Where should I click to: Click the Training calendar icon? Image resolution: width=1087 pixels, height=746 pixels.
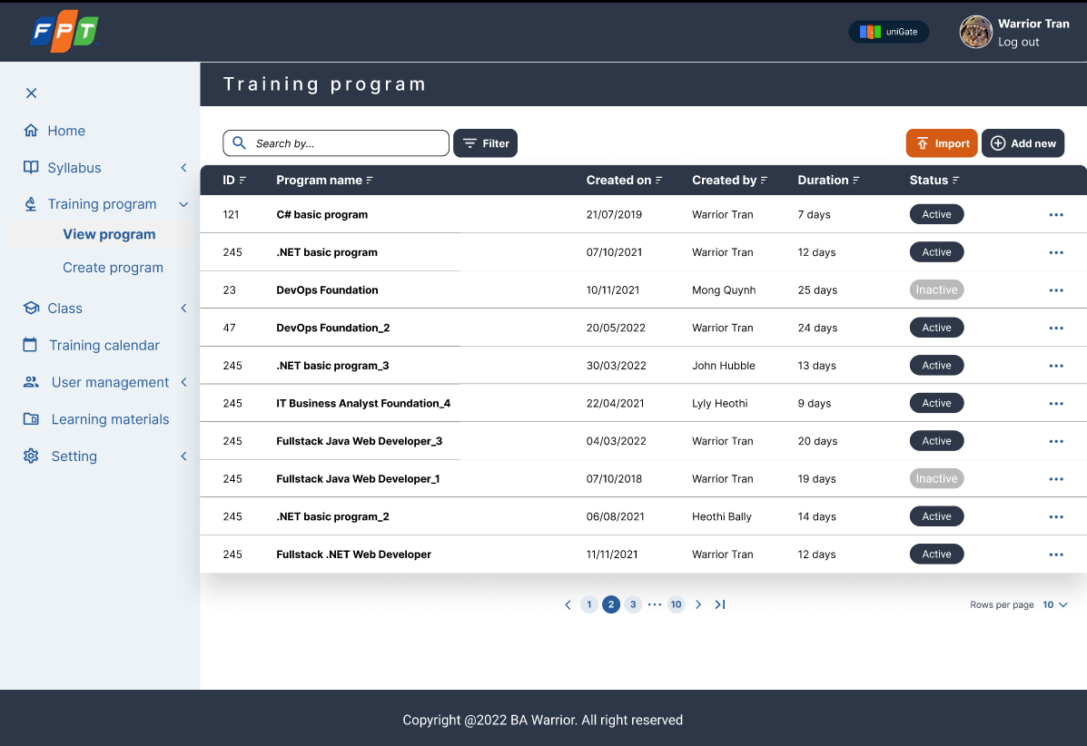tap(30, 344)
